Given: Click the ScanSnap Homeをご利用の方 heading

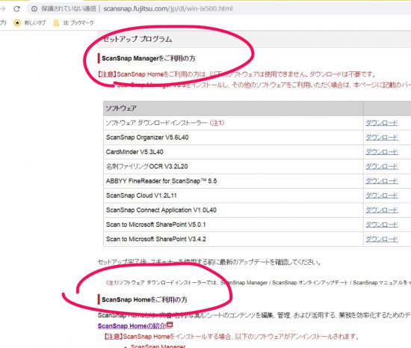Looking at the screenshot, I should (x=144, y=299).
